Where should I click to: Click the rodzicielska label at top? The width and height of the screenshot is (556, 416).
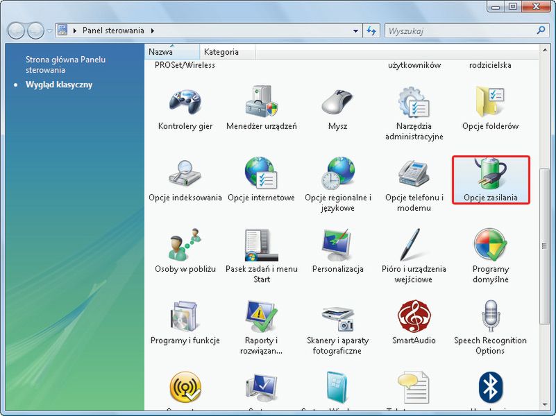pos(490,65)
